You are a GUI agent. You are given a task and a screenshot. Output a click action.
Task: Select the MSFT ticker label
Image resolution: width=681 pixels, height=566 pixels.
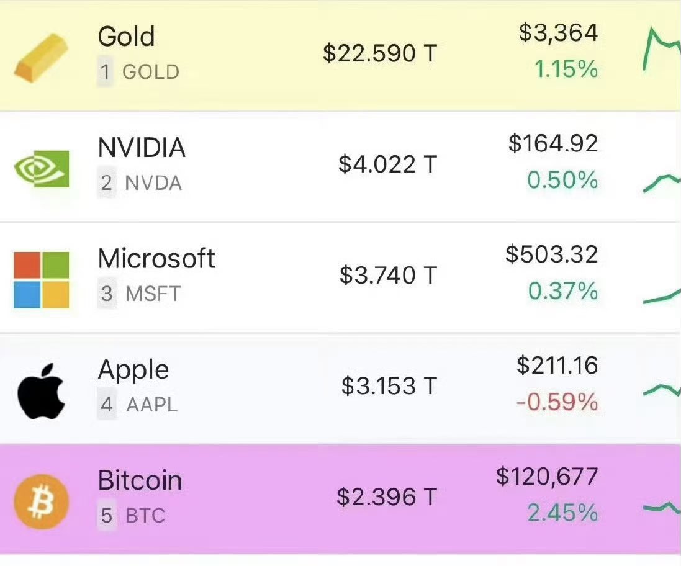coord(153,294)
